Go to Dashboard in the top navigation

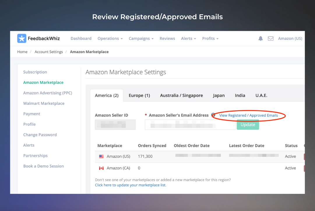[x=81, y=38]
